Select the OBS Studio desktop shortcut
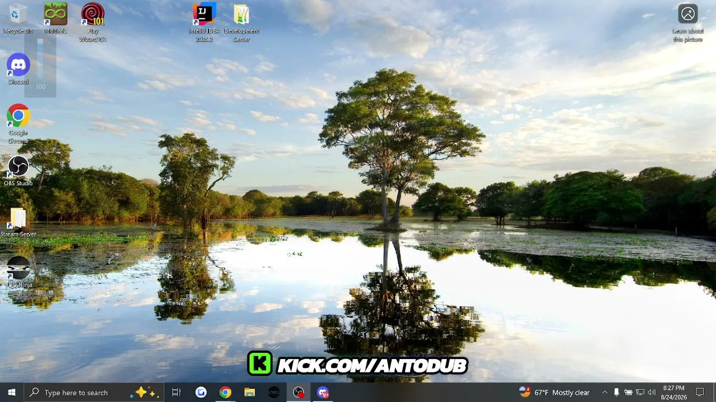716x402 pixels. 18,171
